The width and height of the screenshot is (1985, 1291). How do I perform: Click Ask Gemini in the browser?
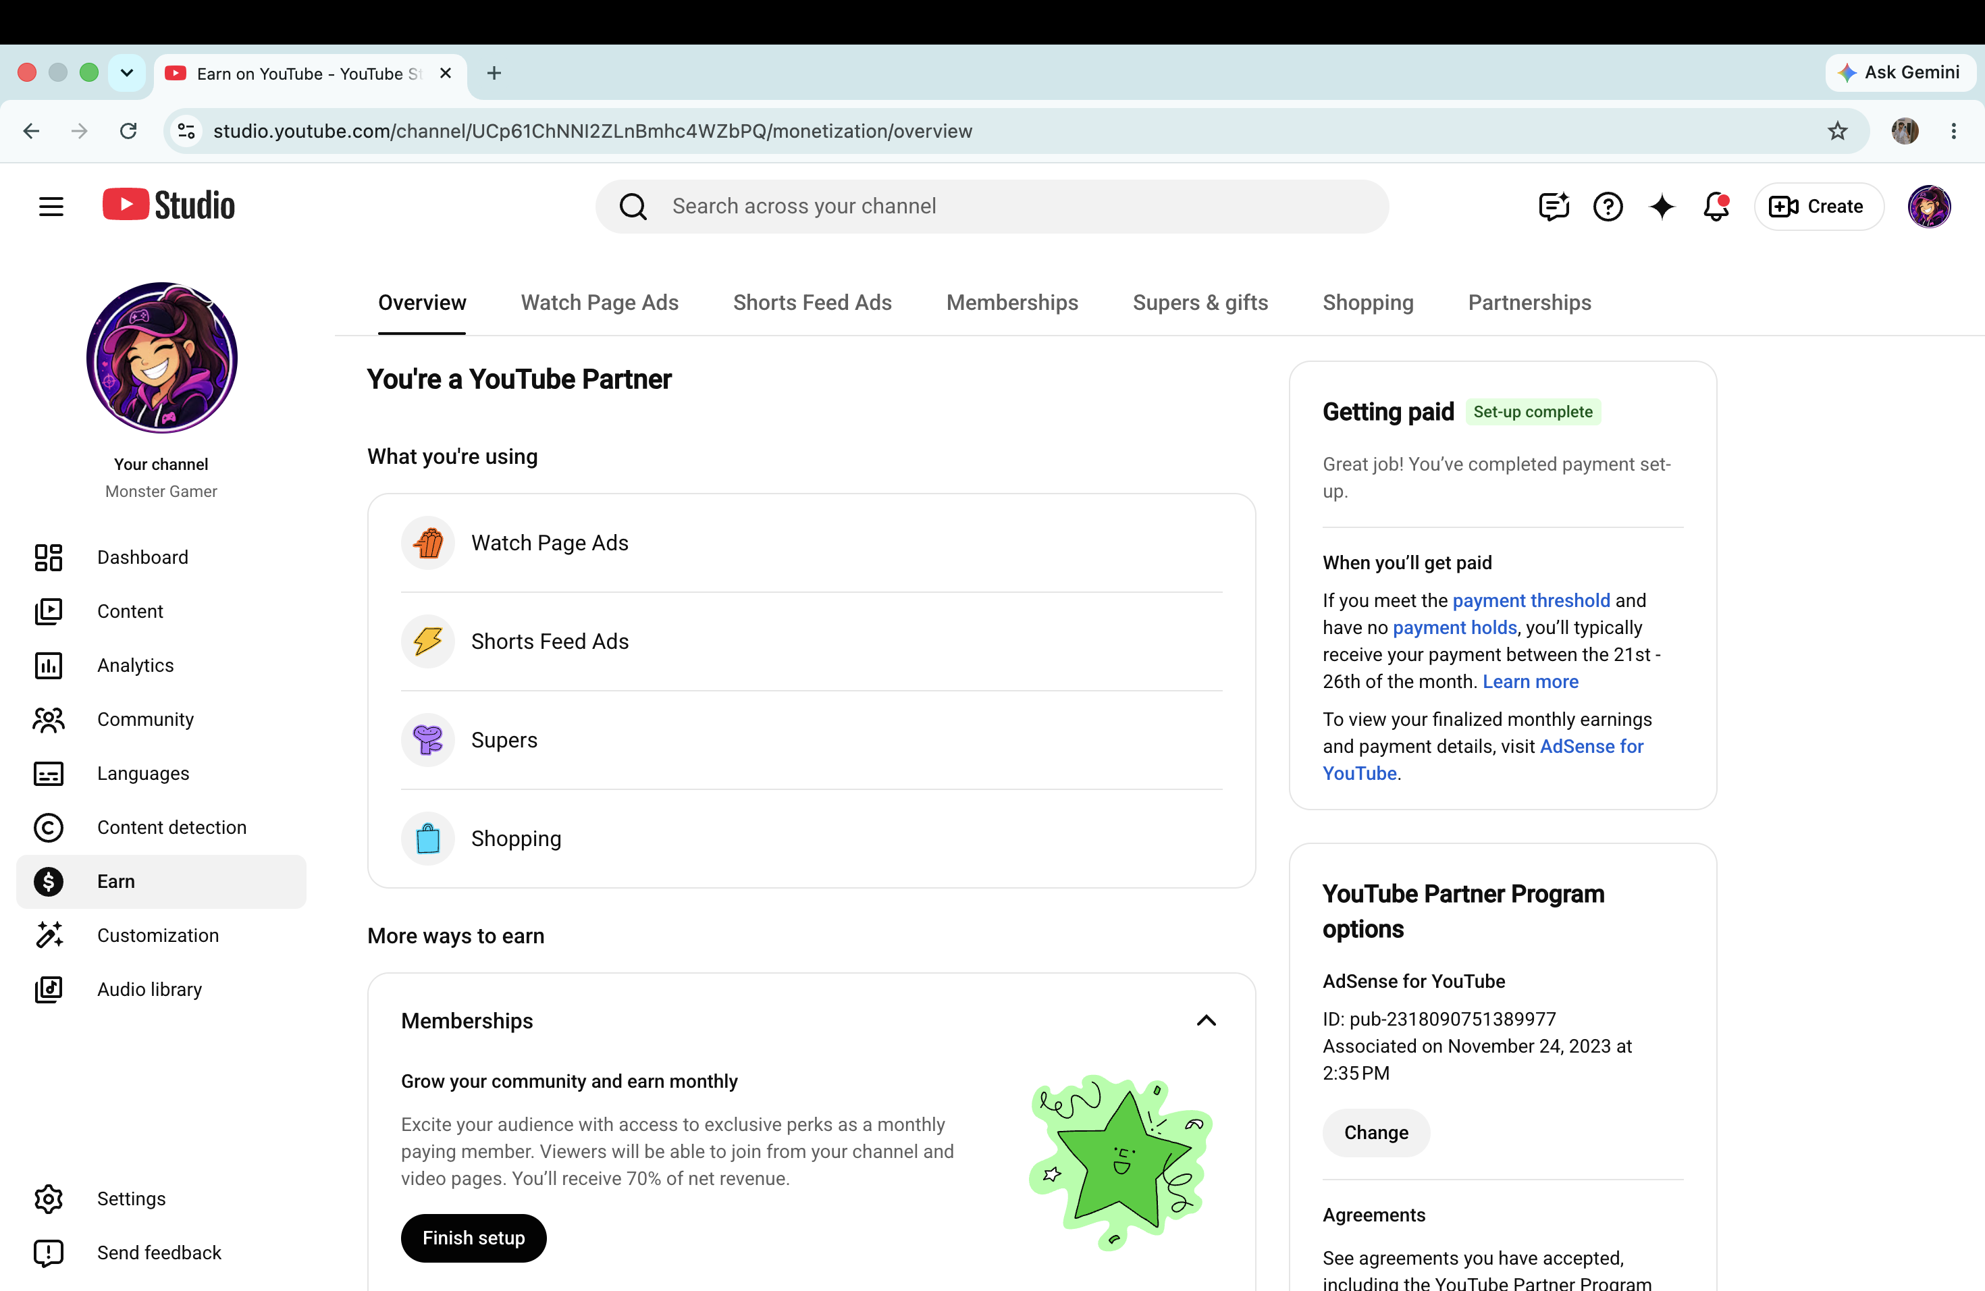tap(1900, 72)
